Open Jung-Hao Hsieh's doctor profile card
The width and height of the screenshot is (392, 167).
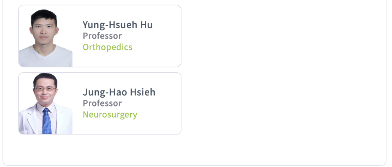pos(100,103)
